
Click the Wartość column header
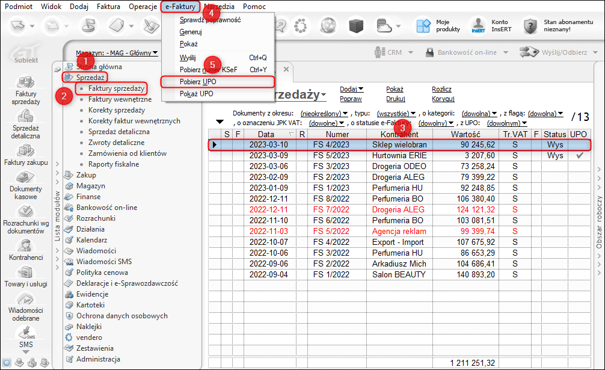tap(465, 134)
